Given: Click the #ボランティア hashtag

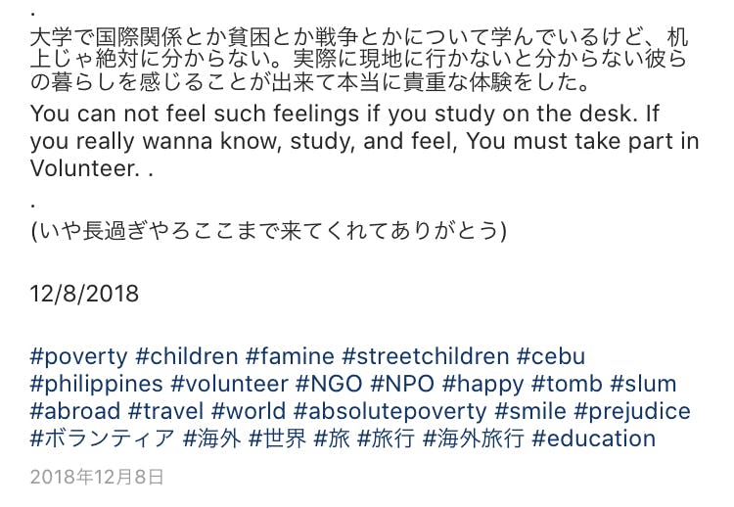Looking at the screenshot, I should click(103, 438).
